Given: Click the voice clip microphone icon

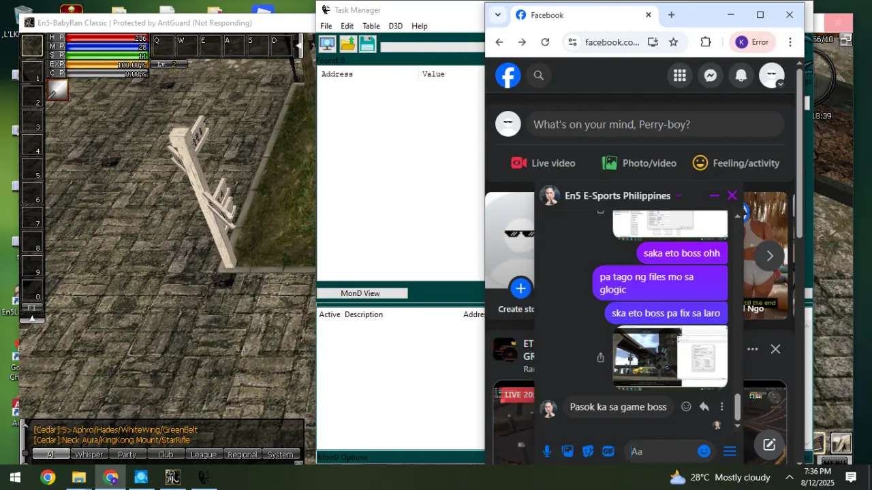Looking at the screenshot, I should tap(546, 451).
